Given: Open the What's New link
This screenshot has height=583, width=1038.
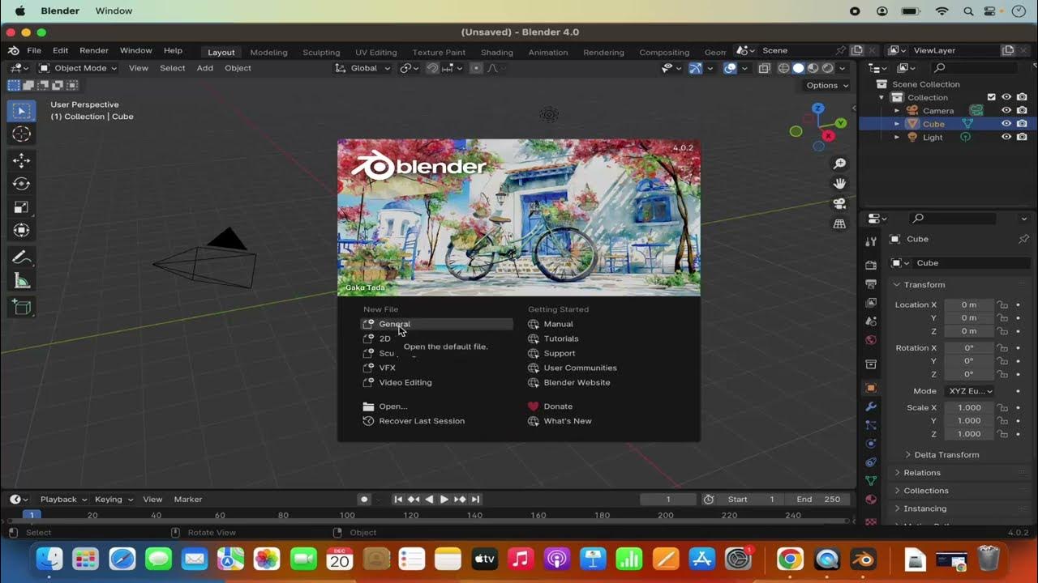Looking at the screenshot, I should pos(560,421).
